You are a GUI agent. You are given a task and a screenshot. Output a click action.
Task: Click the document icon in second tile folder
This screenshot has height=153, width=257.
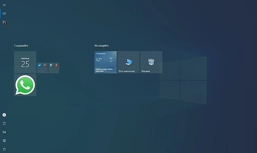[51, 65]
